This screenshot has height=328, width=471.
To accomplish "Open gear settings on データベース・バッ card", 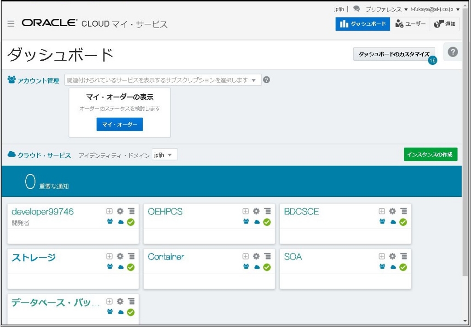I will tap(120, 301).
